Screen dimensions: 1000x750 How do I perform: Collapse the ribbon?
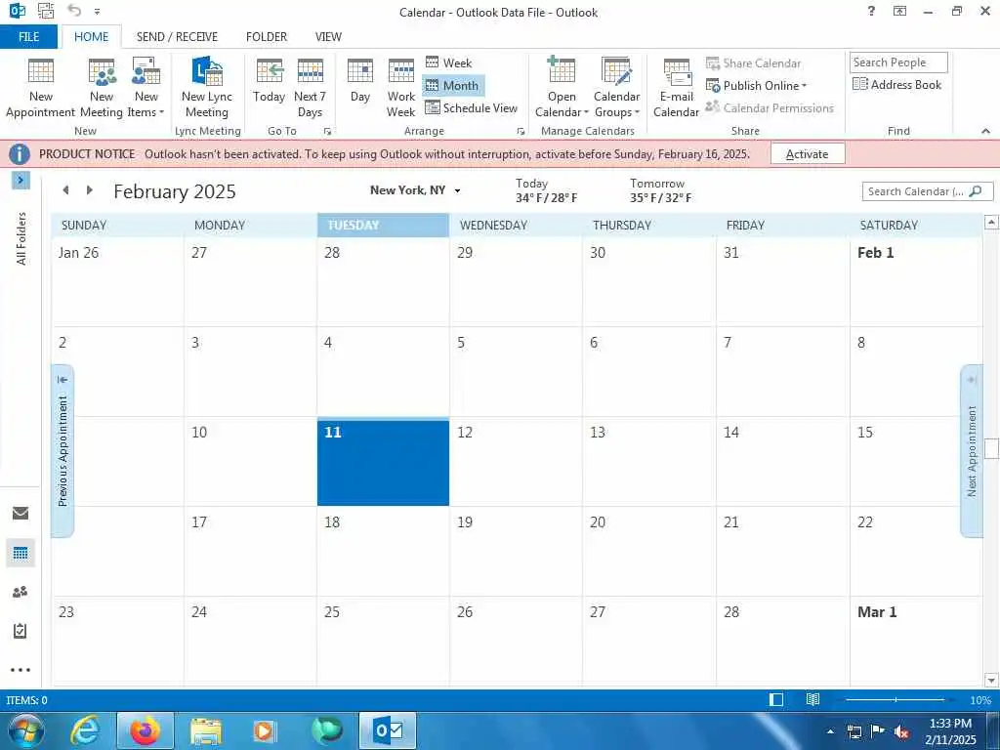tap(986, 131)
